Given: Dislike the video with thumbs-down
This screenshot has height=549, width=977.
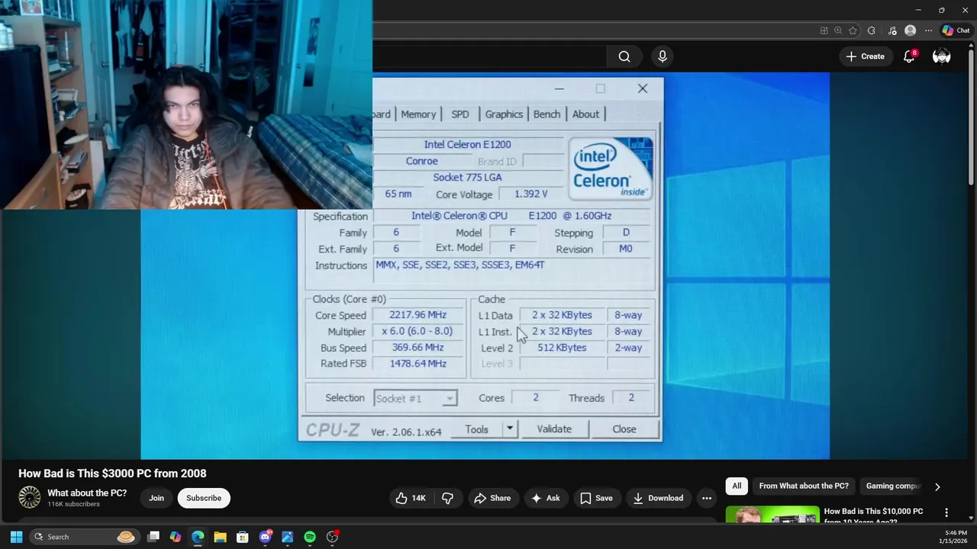Looking at the screenshot, I should pyautogui.click(x=448, y=498).
